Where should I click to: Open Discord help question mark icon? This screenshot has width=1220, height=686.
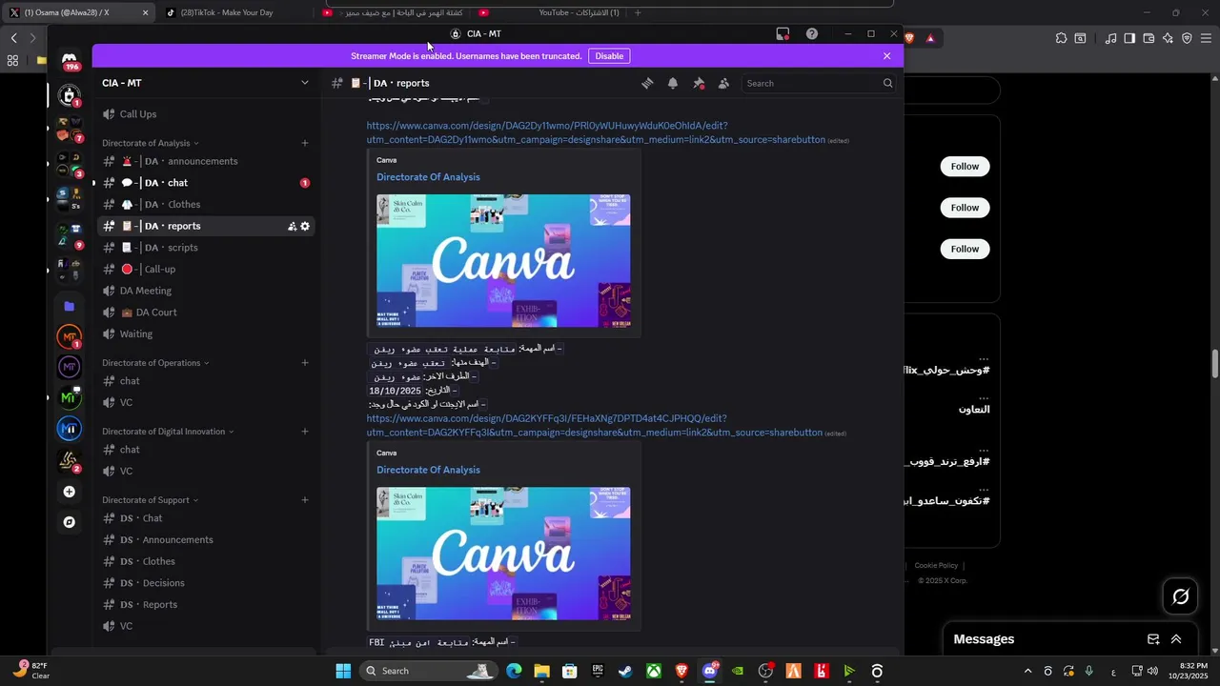pyautogui.click(x=811, y=33)
